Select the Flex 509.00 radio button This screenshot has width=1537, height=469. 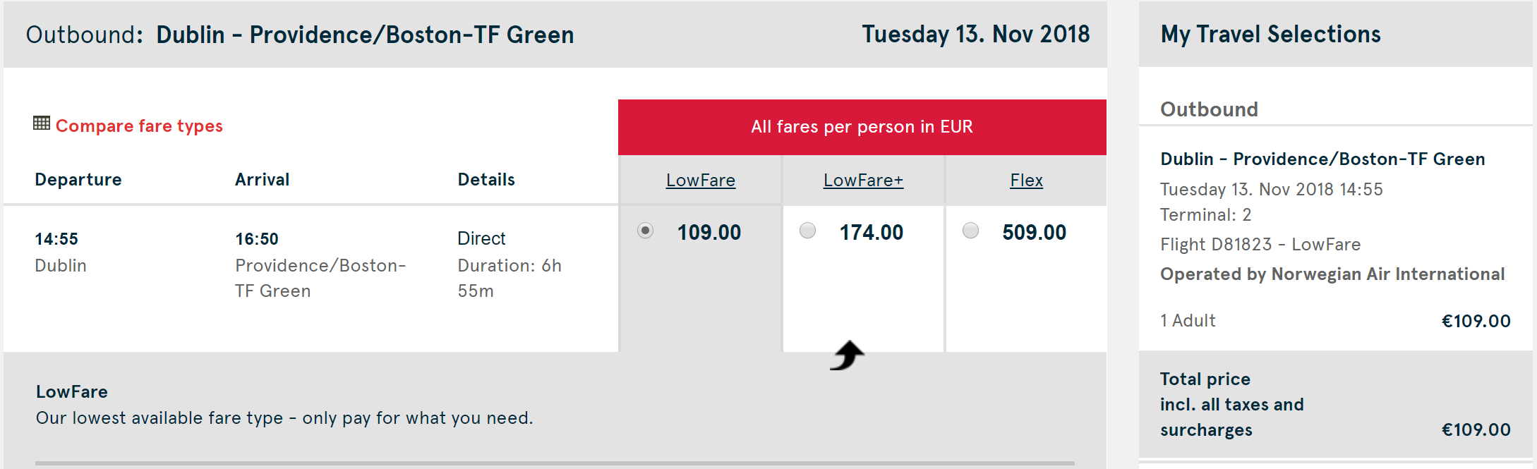click(x=970, y=231)
